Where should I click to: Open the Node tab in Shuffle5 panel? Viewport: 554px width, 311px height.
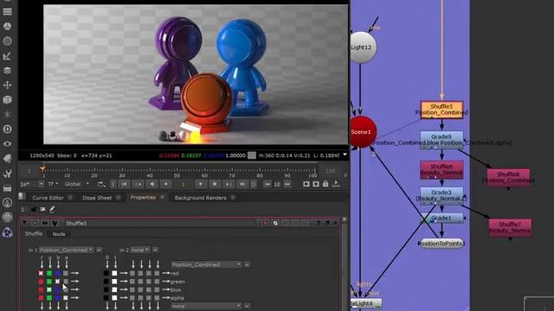59,234
